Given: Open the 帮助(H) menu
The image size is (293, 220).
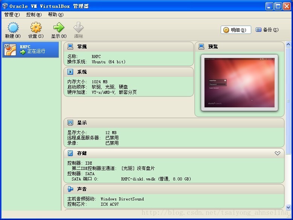Looking at the screenshot, I should 56,15.
